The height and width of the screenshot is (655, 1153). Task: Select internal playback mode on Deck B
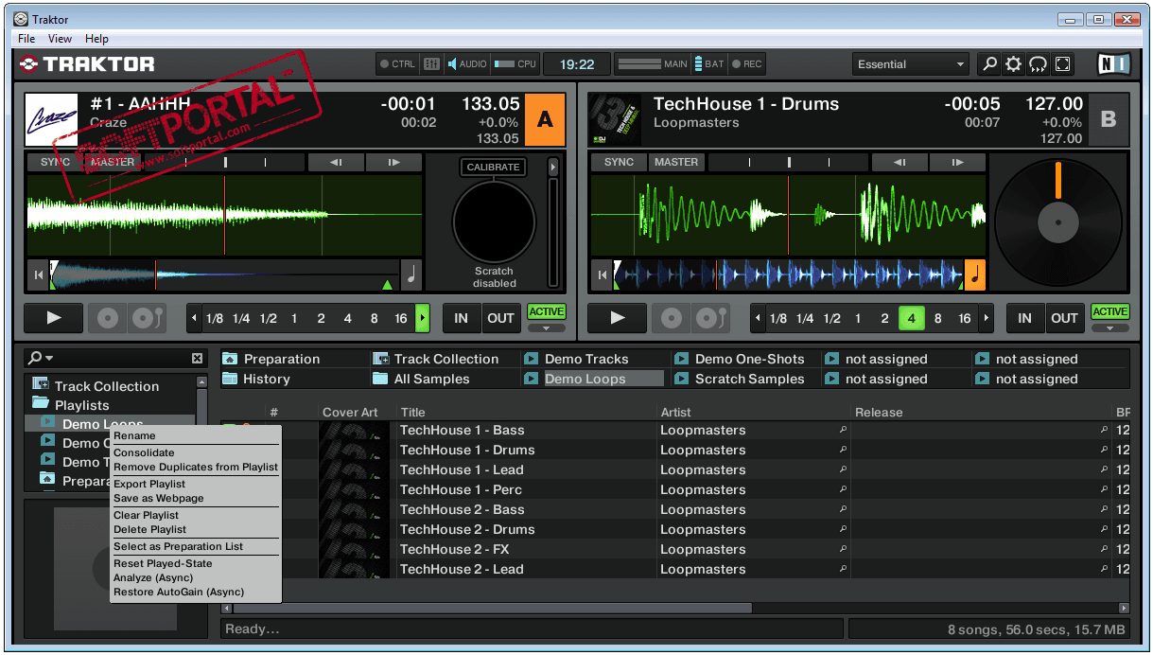pyautogui.click(x=673, y=318)
